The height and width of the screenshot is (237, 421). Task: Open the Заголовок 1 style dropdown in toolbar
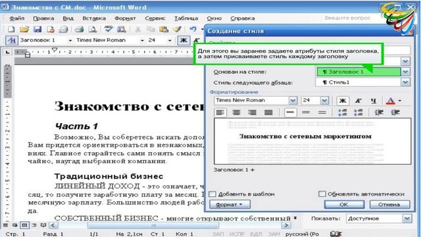point(70,40)
